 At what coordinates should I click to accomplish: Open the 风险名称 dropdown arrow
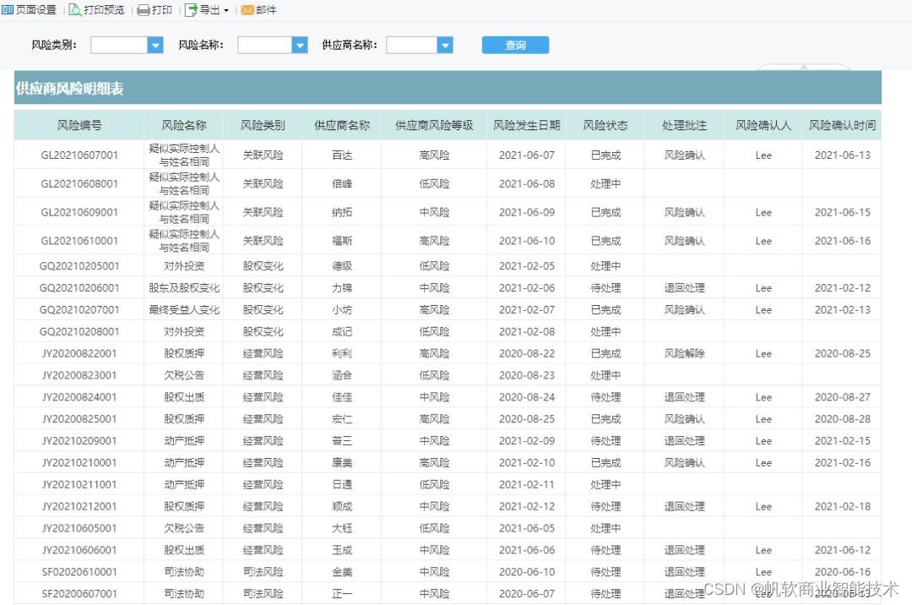[x=300, y=45]
